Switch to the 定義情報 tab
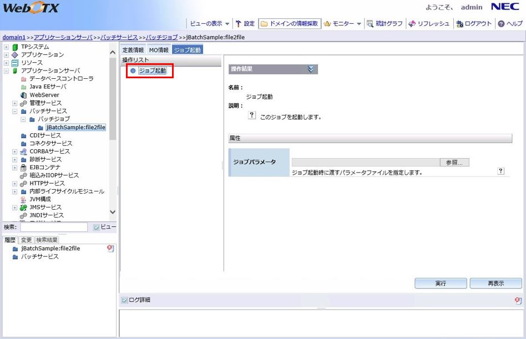Image resolution: width=526 pixels, height=339 pixels. point(133,50)
